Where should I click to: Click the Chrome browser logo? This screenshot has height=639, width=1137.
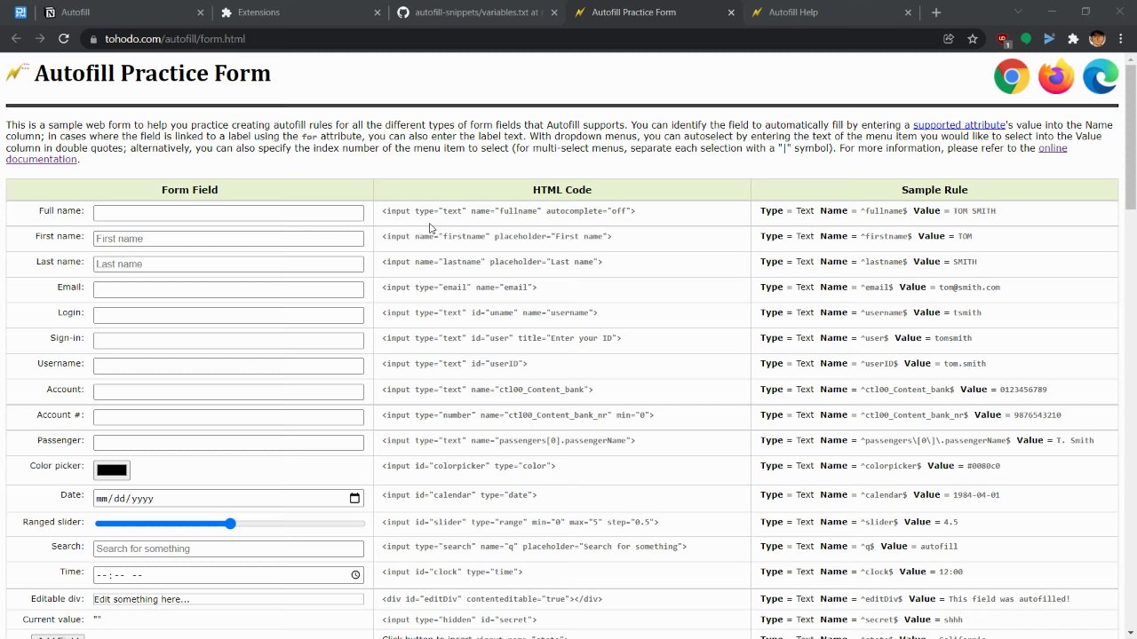pos(1012,77)
